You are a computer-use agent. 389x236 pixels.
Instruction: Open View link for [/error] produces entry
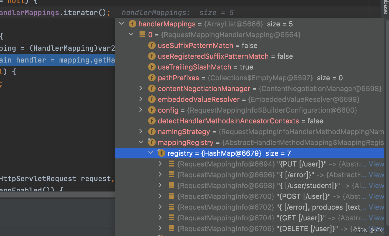pyautogui.click(x=376, y=207)
